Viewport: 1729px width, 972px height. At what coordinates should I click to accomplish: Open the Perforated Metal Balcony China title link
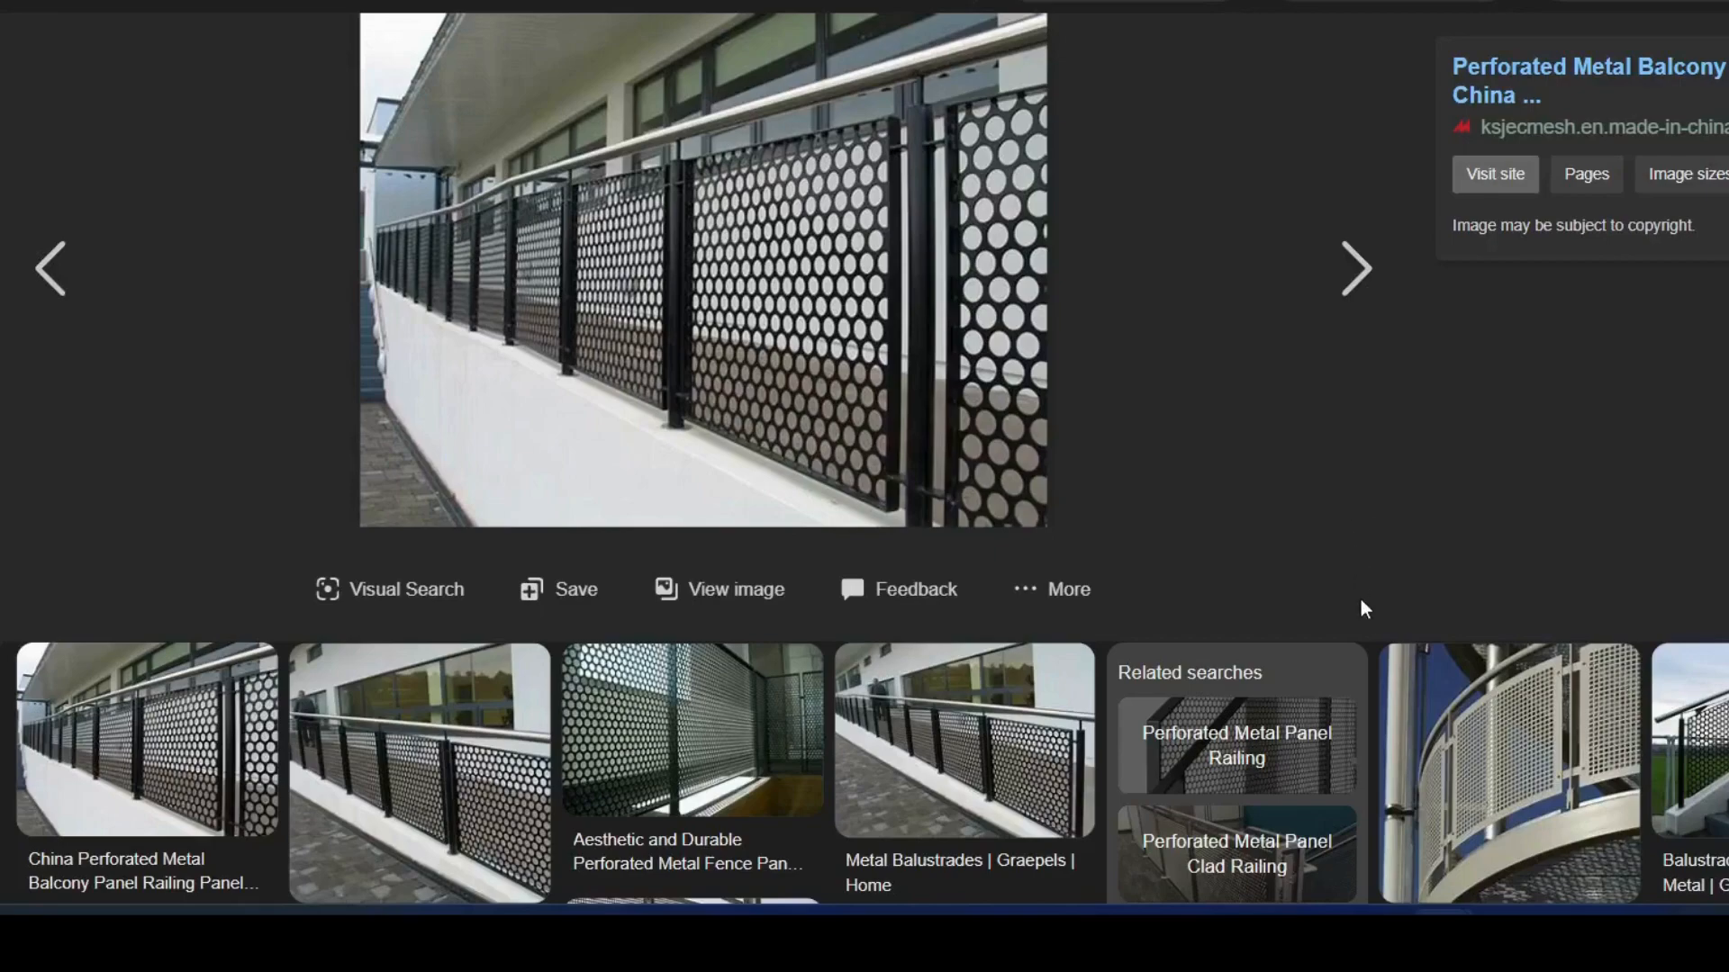tap(1588, 80)
